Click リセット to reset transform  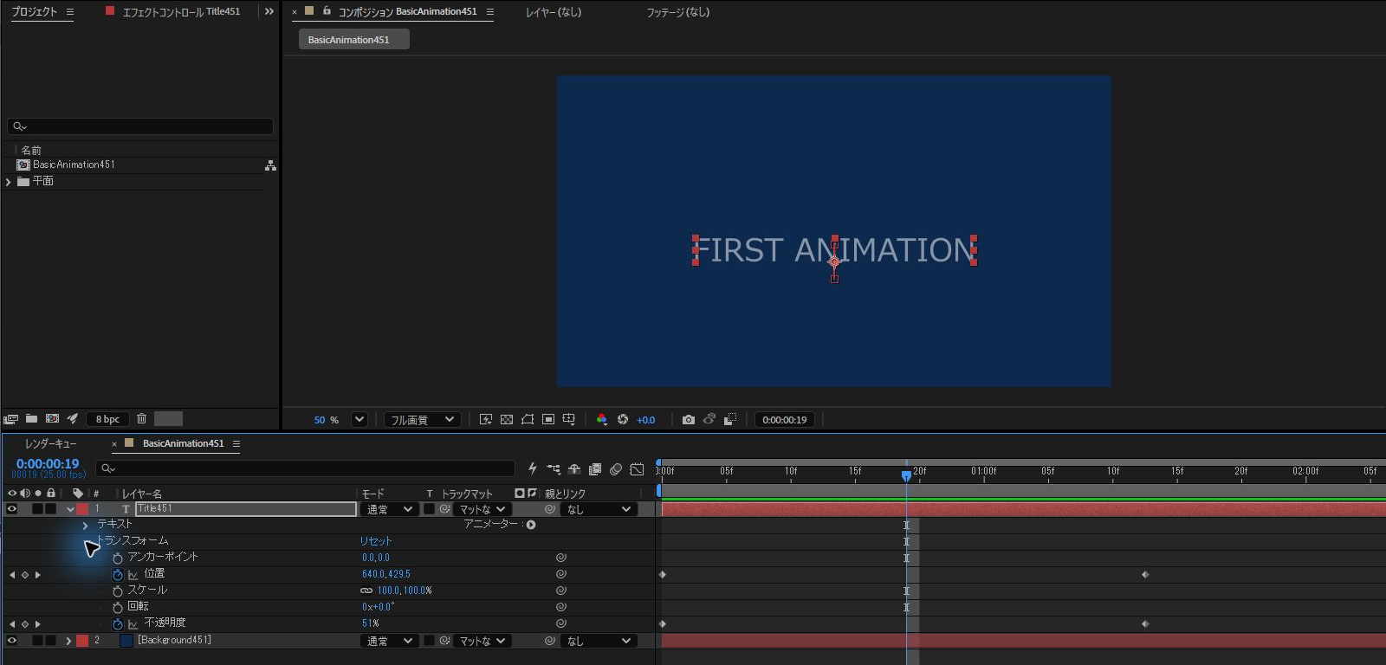point(376,541)
